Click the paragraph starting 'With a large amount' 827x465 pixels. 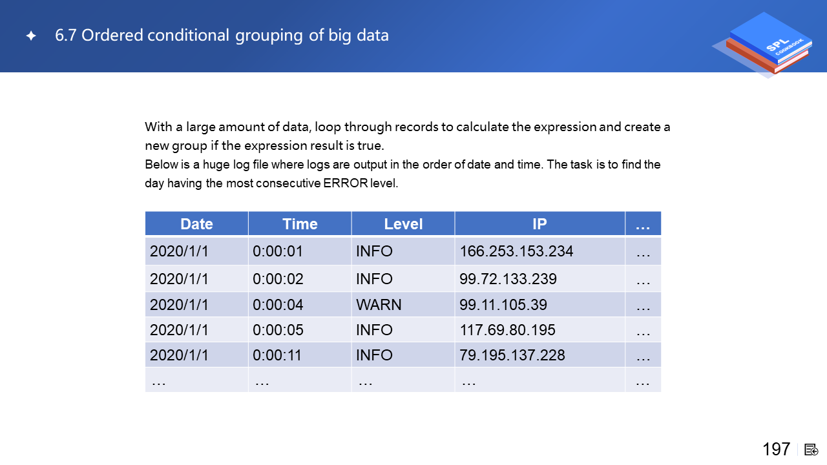pos(407,135)
